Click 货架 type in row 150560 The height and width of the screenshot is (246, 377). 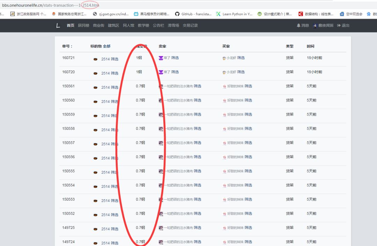(x=289, y=100)
